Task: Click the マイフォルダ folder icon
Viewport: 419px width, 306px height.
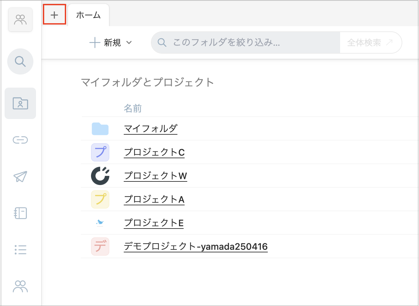Action: click(x=100, y=129)
